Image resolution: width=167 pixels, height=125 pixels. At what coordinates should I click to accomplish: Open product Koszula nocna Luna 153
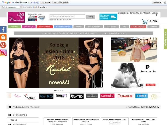coord(143,120)
